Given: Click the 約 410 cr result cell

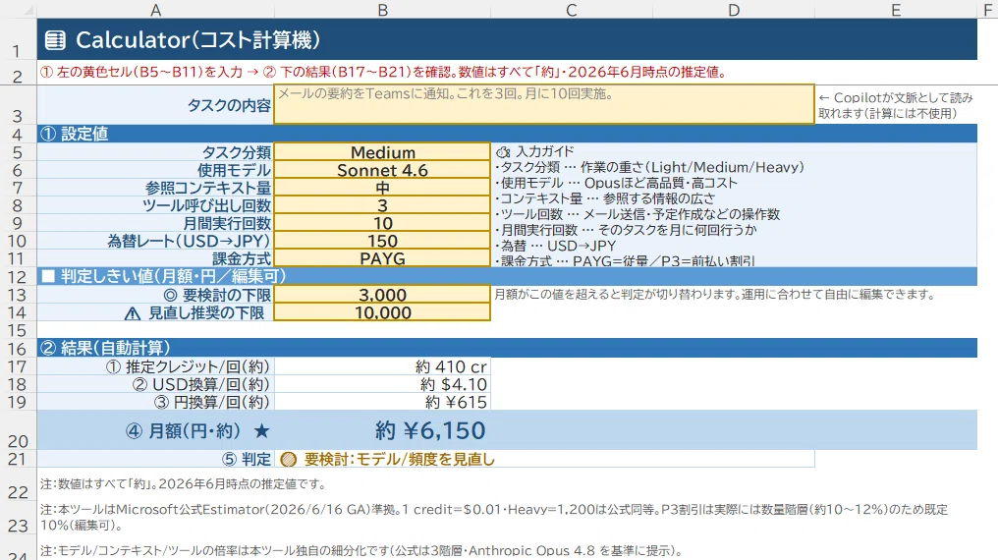Looking at the screenshot, I should [382, 366].
